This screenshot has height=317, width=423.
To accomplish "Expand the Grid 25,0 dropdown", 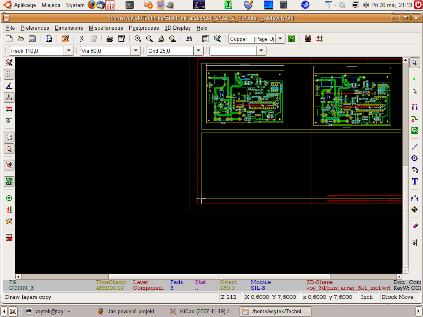I will pyautogui.click(x=198, y=51).
